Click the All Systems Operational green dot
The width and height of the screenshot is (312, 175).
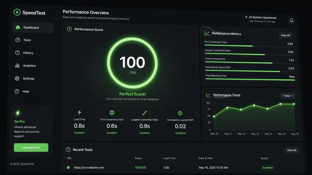[246, 17]
